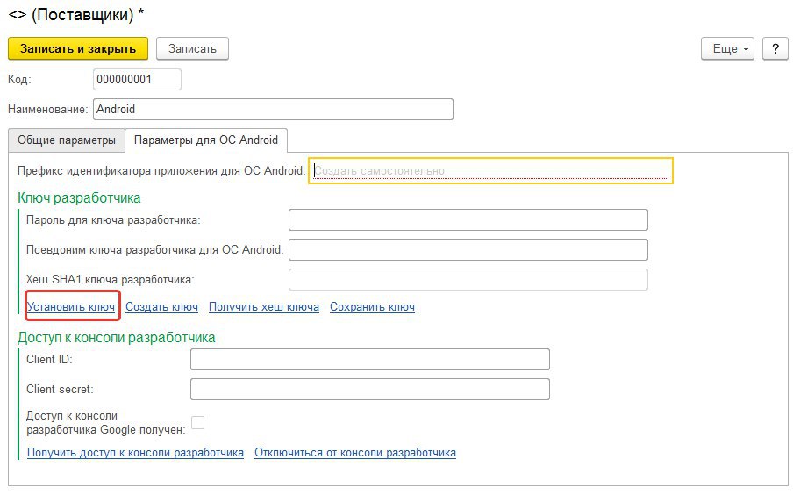Viewport: 800px width, 495px height.
Task: Select the Код input field
Action: pyautogui.click(x=137, y=80)
